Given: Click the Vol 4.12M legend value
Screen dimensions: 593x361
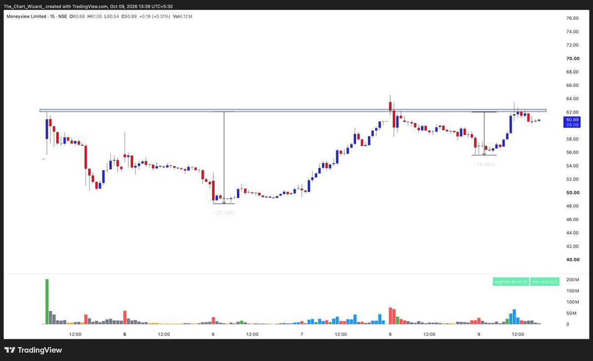Looking at the screenshot, I should point(182,16).
